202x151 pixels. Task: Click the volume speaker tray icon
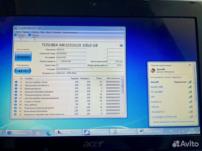tap(183, 131)
